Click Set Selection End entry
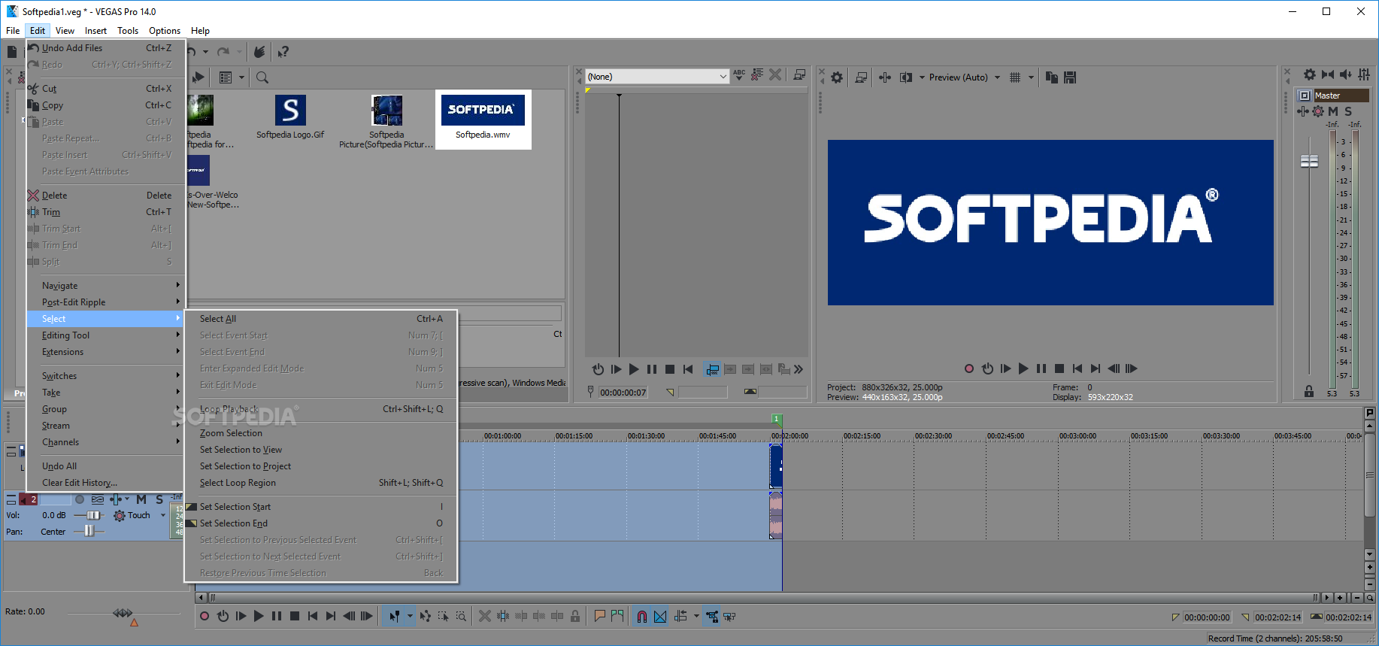 [321, 523]
